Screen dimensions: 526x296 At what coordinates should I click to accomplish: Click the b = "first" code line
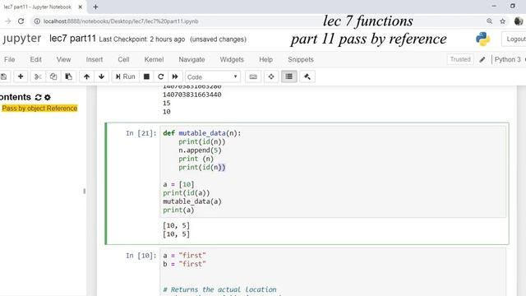[x=184, y=264]
